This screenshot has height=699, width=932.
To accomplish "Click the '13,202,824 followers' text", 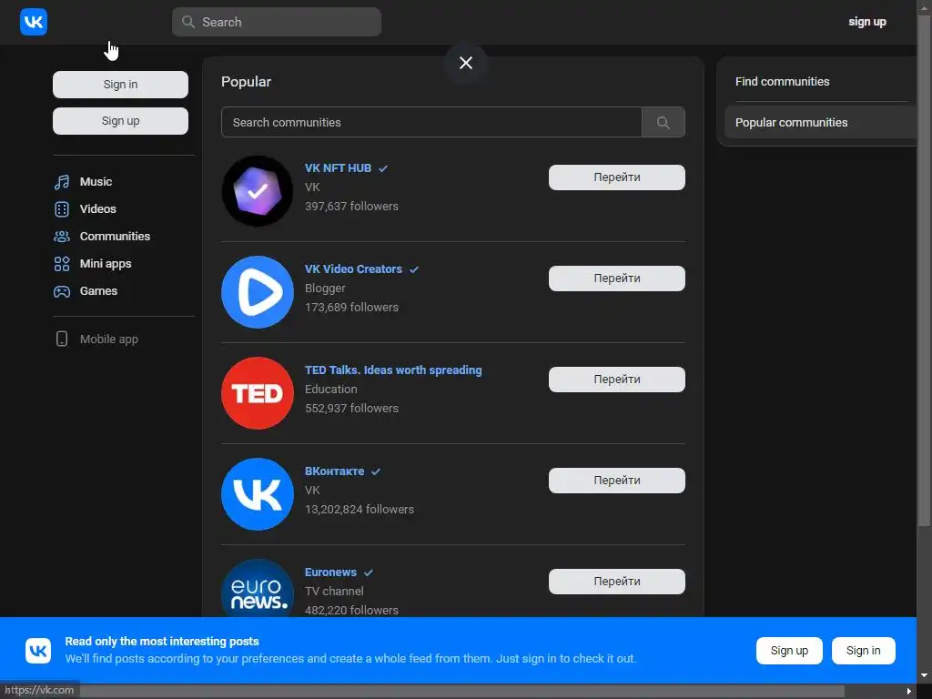I will pos(360,510).
